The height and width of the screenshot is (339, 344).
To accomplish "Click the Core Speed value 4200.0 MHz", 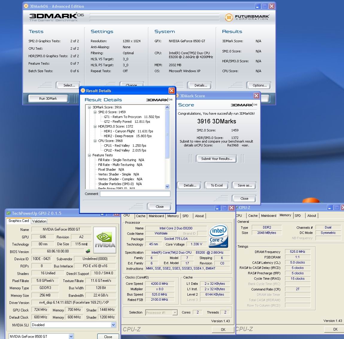I will [159, 284].
